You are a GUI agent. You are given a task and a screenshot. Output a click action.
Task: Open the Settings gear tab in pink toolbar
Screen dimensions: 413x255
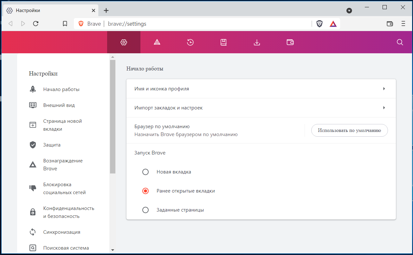pos(124,42)
